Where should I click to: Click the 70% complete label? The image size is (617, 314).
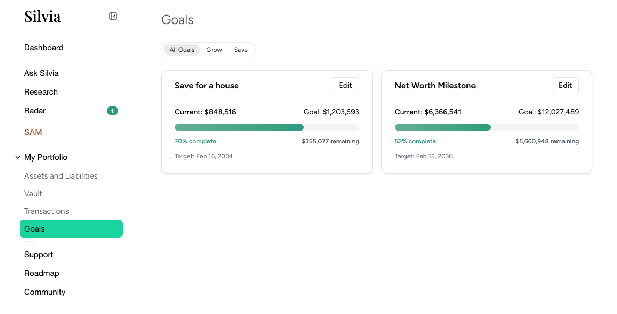click(x=195, y=141)
